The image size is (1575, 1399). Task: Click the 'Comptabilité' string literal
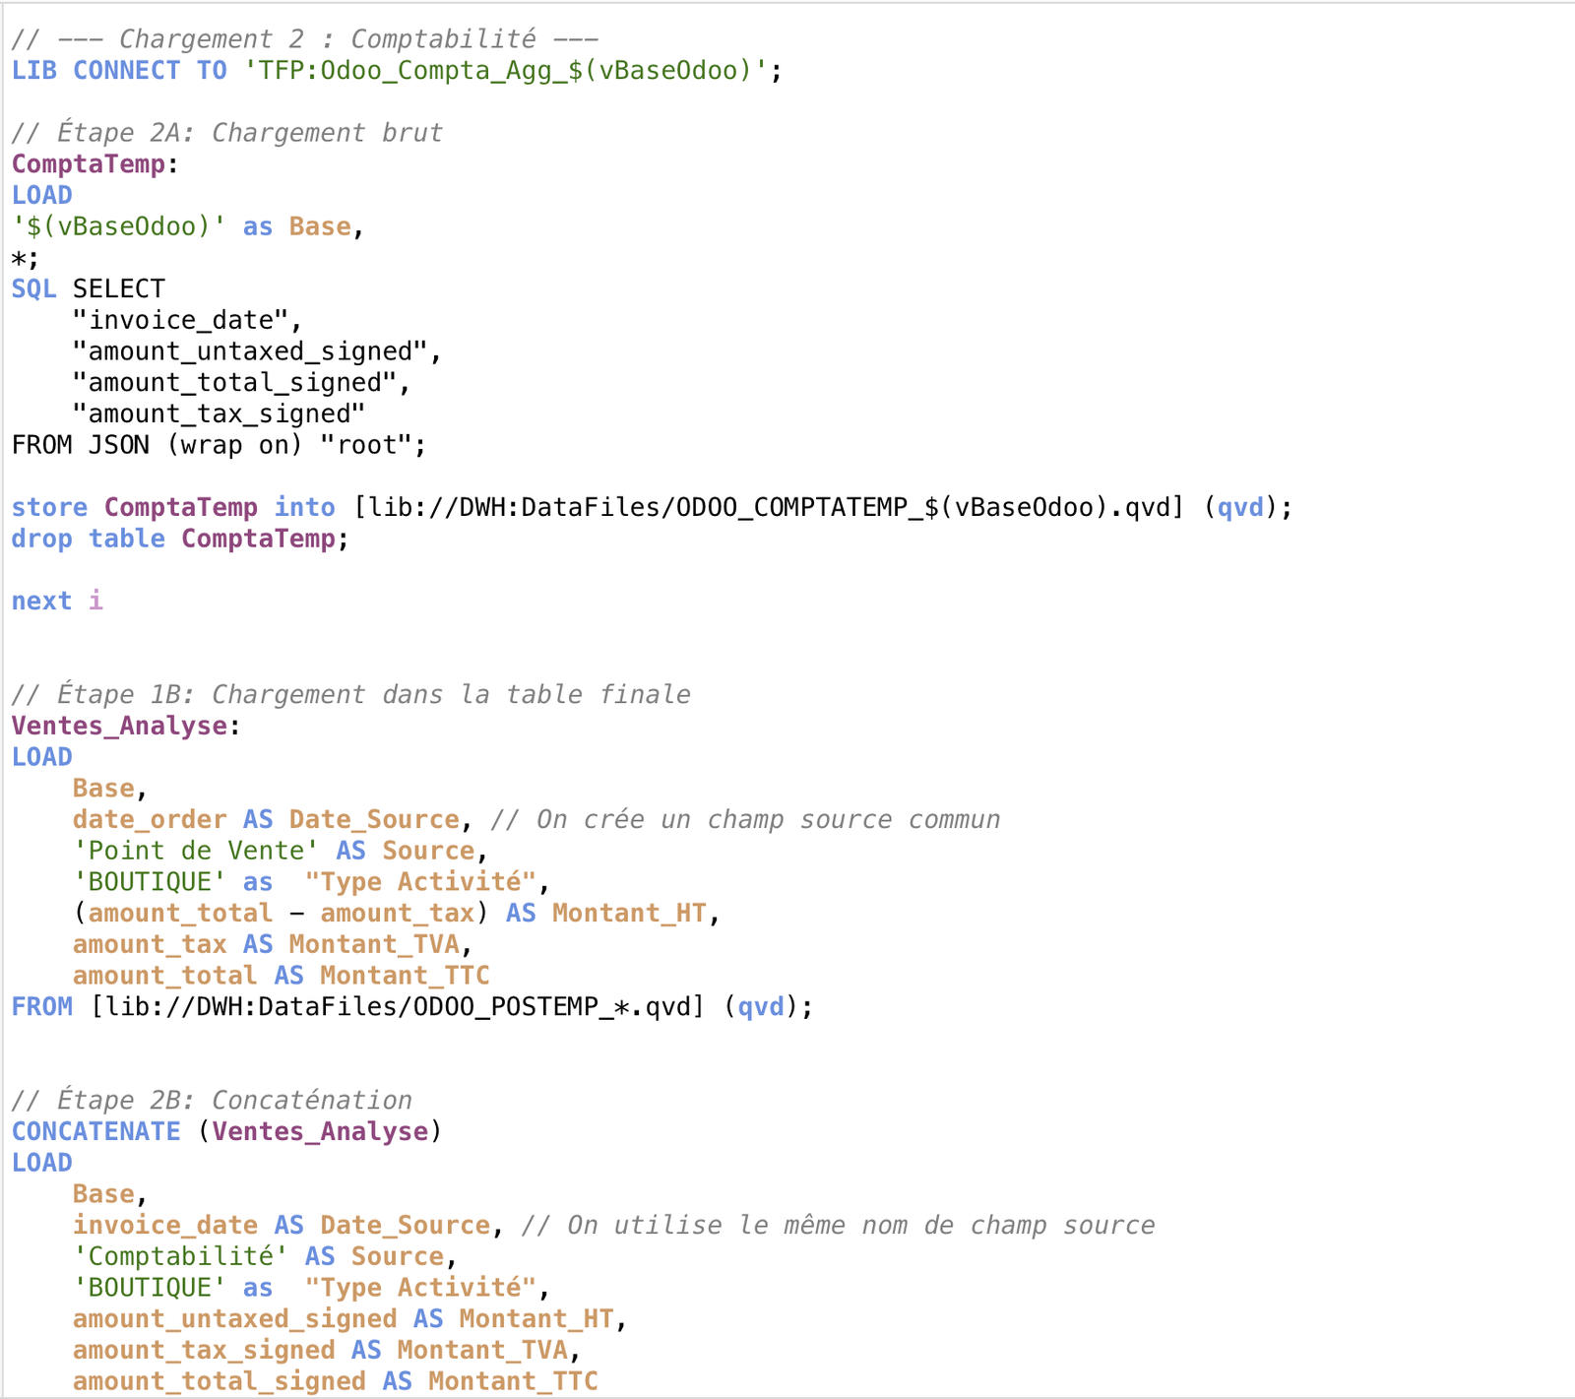click(180, 1256)
